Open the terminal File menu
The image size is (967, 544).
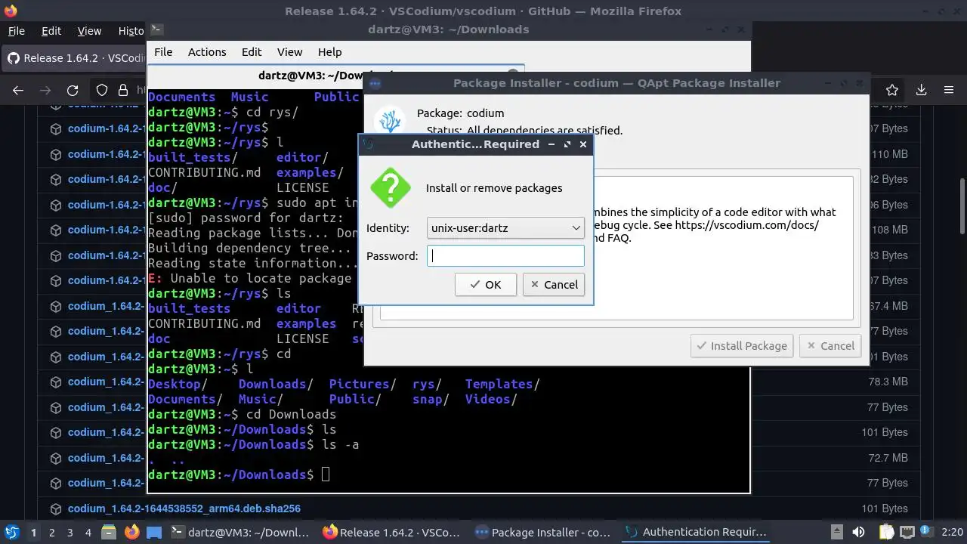tap(163, 52)
